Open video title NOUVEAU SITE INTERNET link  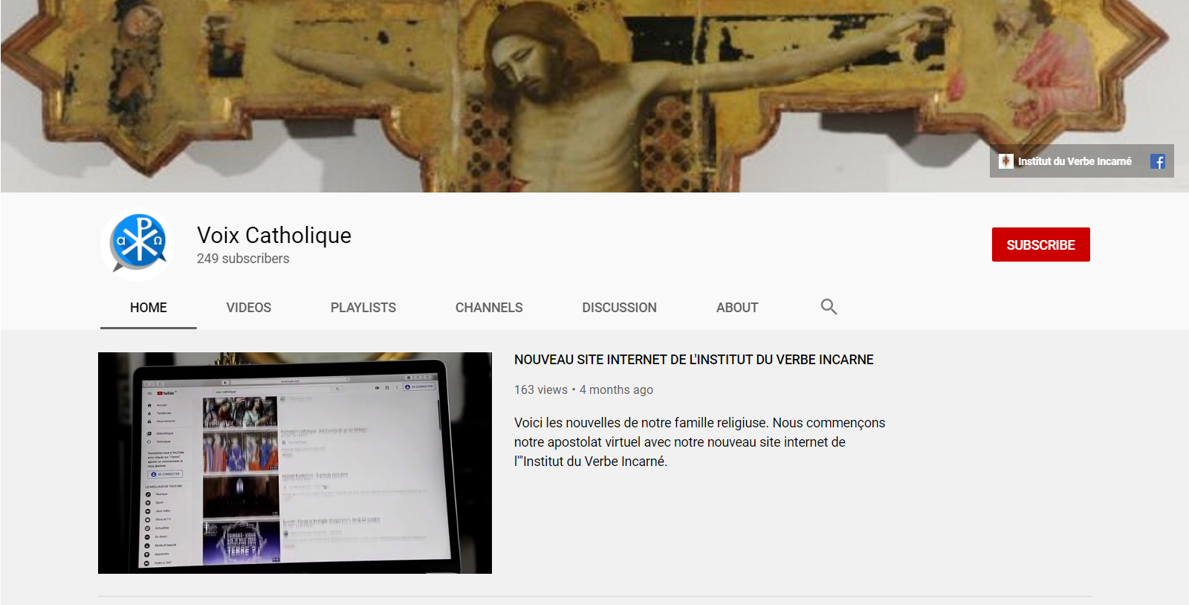694,360
